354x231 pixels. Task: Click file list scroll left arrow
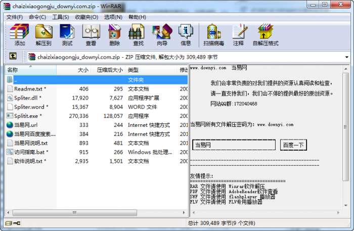[x=9, y=212]
